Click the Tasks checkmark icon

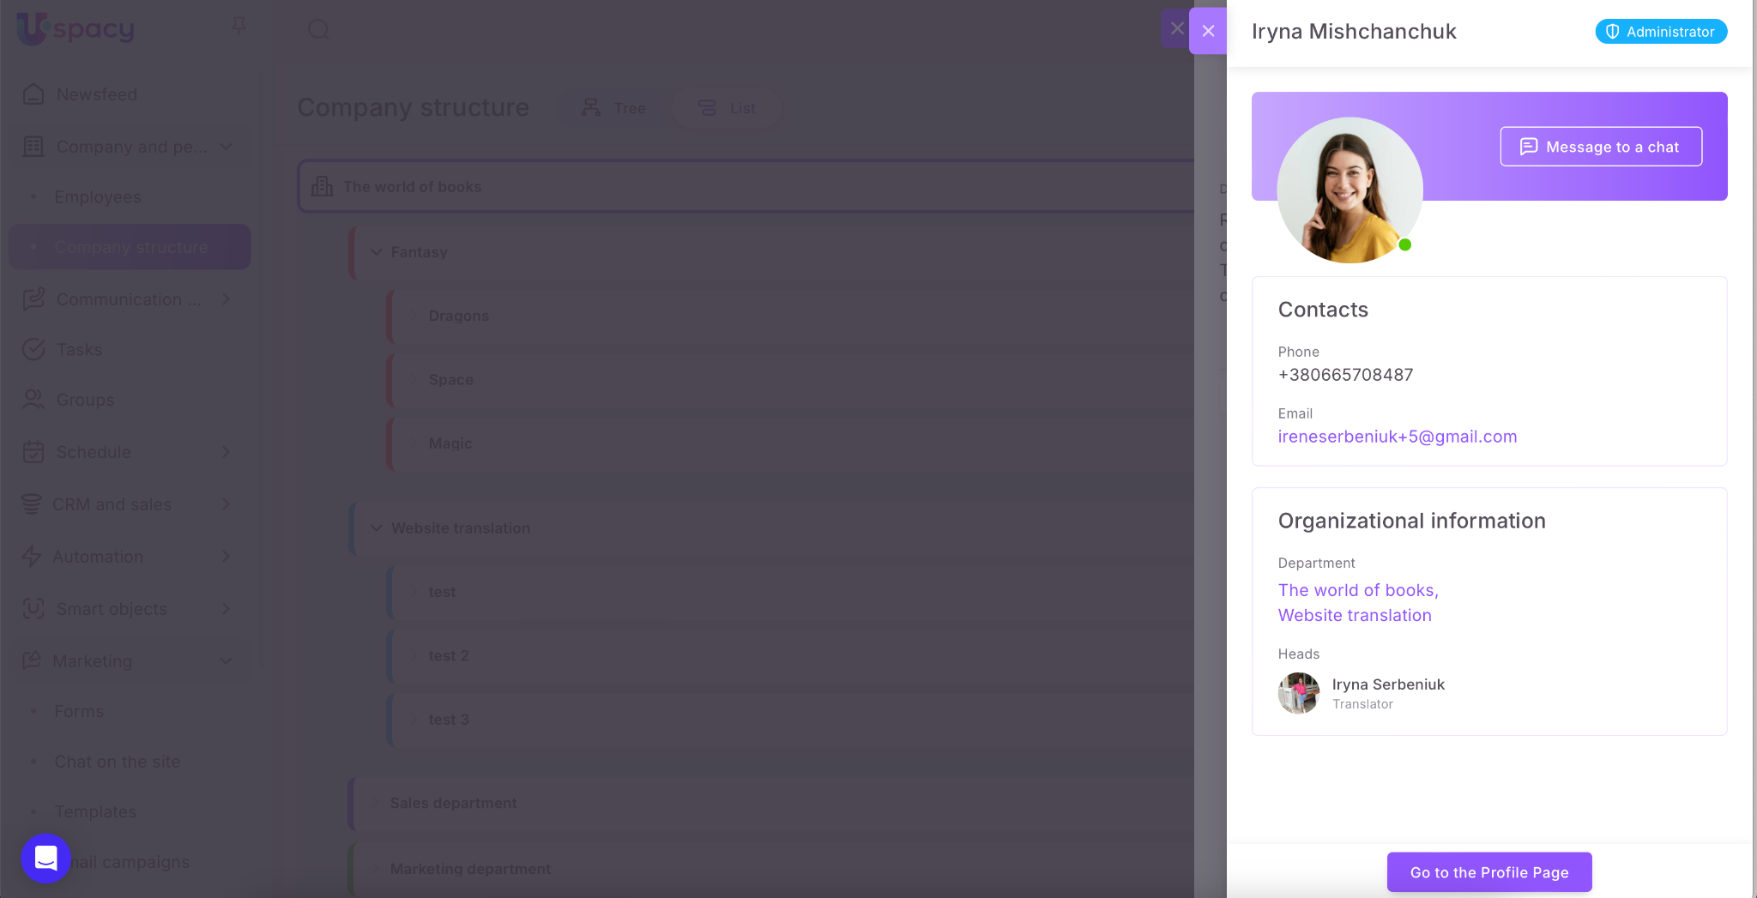[x=33, y=349]
